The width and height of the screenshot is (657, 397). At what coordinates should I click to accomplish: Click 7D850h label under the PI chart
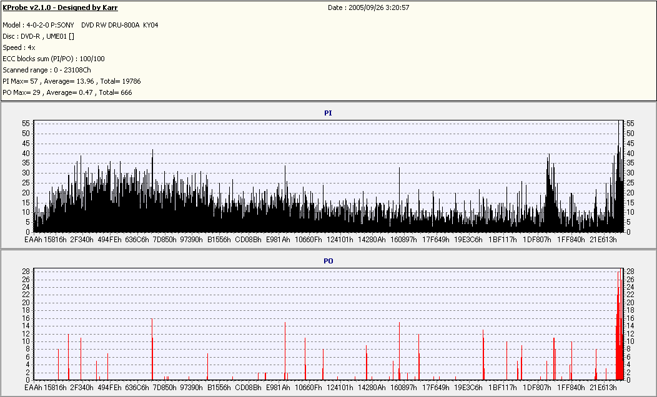click(164, 240)
